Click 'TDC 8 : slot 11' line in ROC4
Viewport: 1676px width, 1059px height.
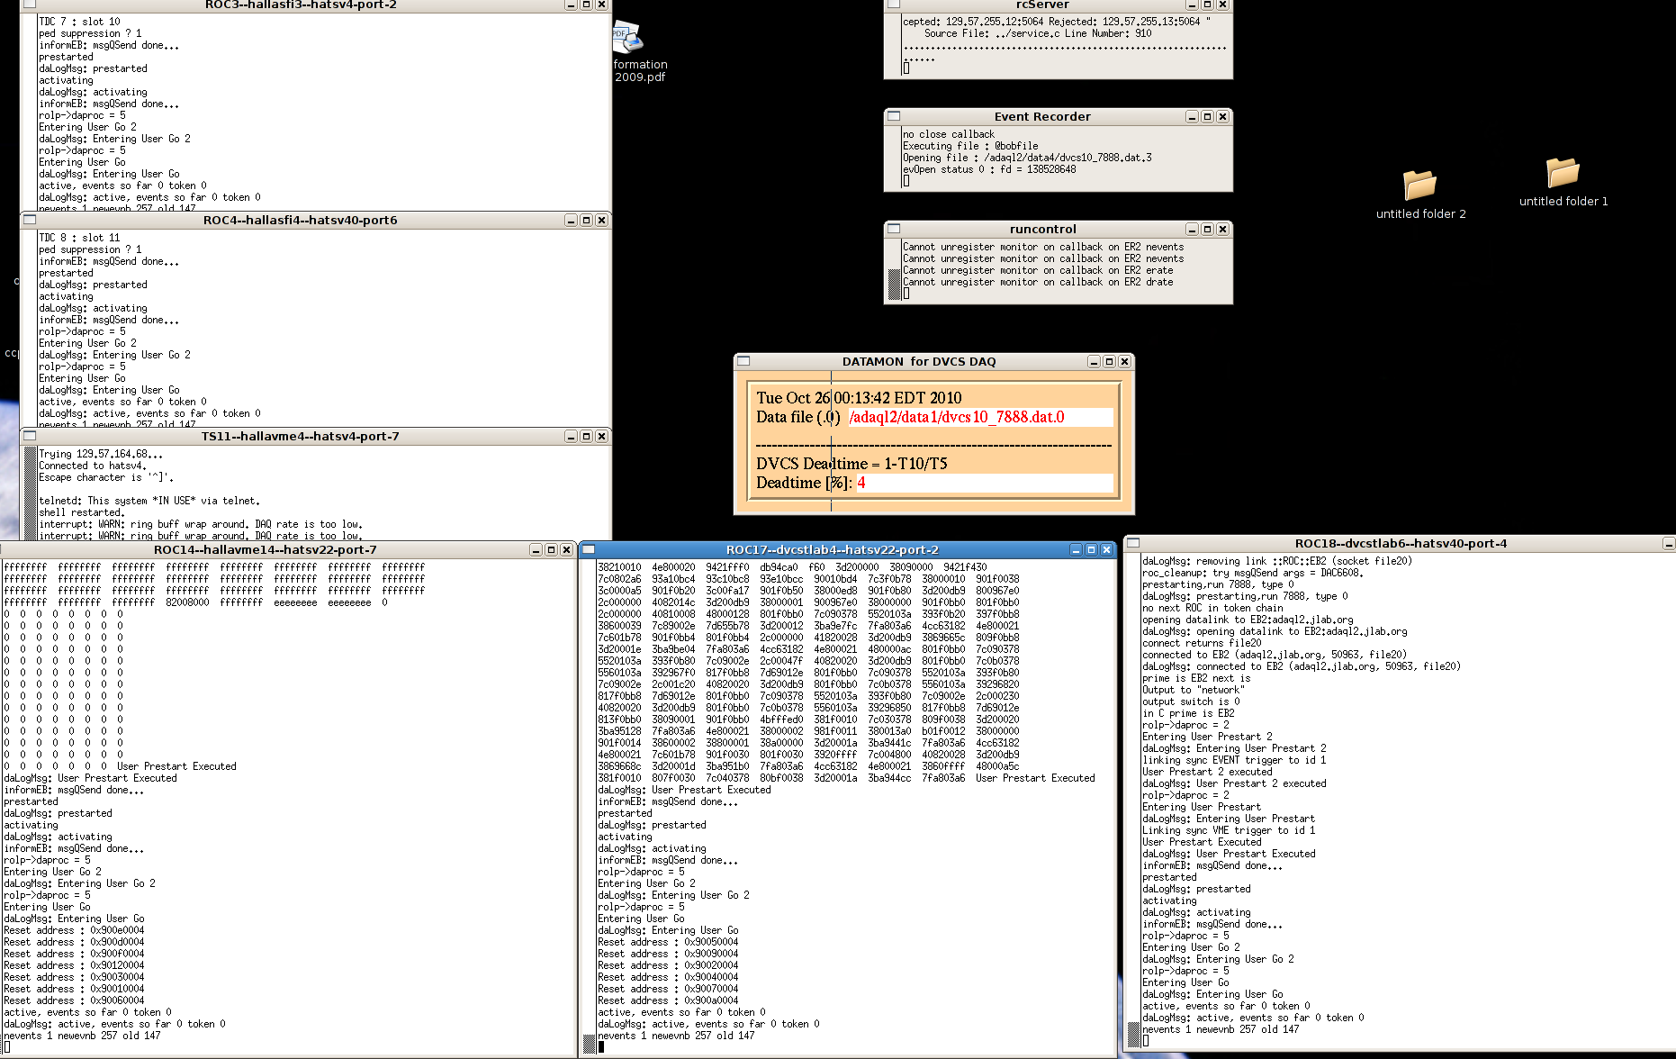[79, 238]
